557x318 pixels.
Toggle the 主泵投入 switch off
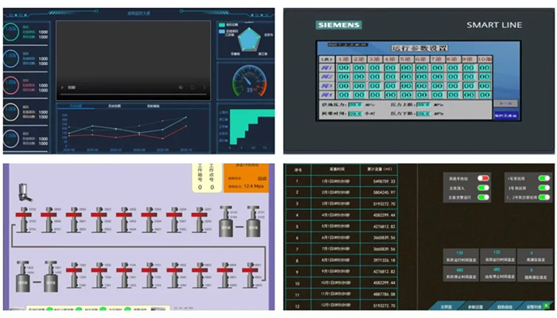click(483, 188)
